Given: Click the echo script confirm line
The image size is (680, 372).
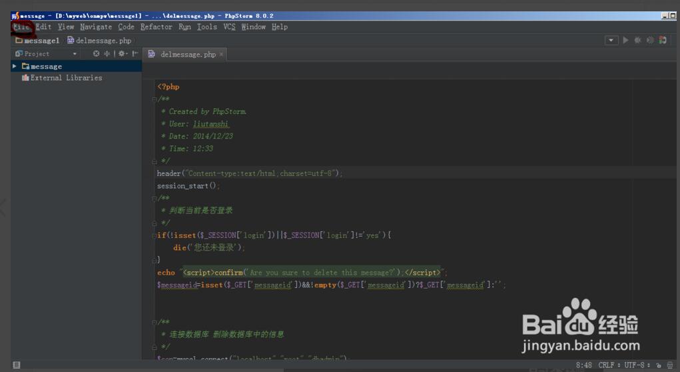Looking at the screenshot, I should coord(302,273).
